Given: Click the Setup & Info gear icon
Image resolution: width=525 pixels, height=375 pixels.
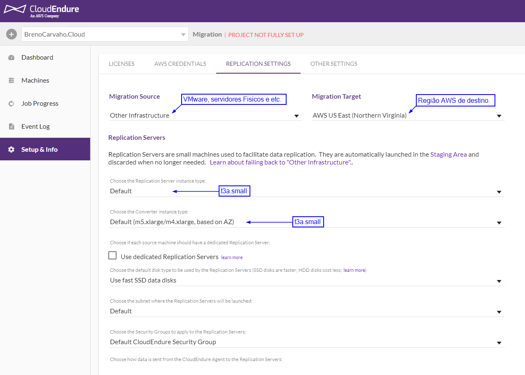Looking at the screenshot, I should point(12,150).
